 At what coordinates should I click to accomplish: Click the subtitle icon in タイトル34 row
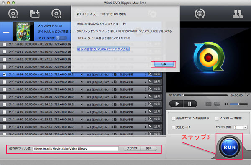pyautogui.click(x=115, y=74)
